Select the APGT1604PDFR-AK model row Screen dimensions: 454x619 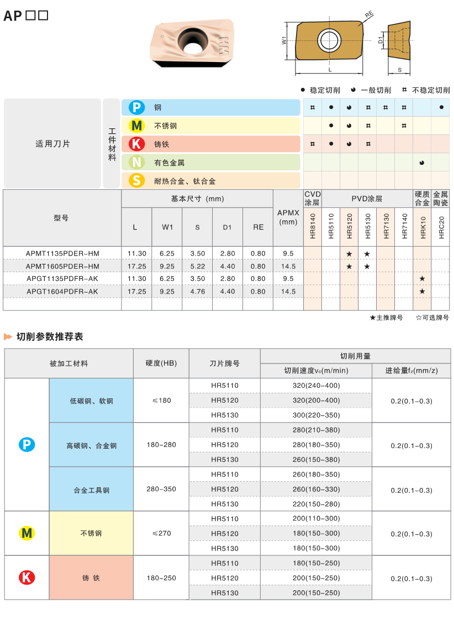click(x=226, y=292)
